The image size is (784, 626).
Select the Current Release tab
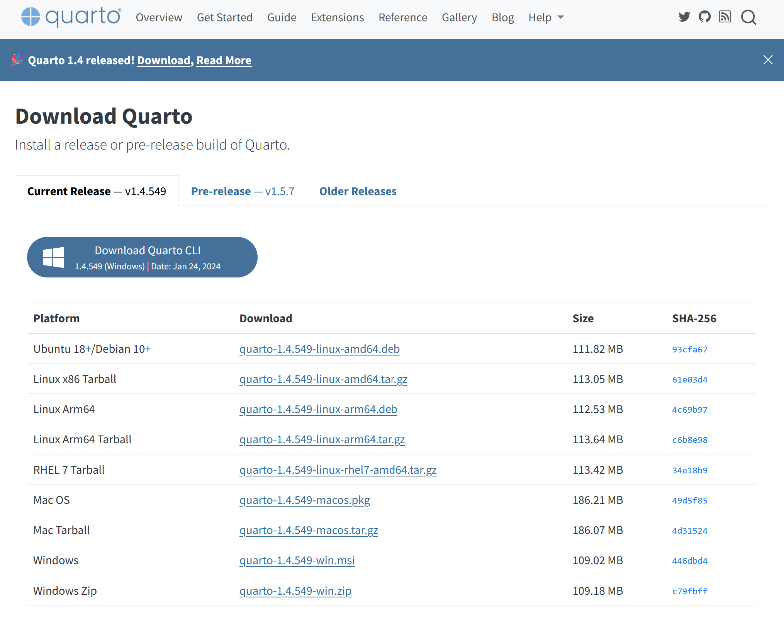pyautogui.click(x=97, y=191)
